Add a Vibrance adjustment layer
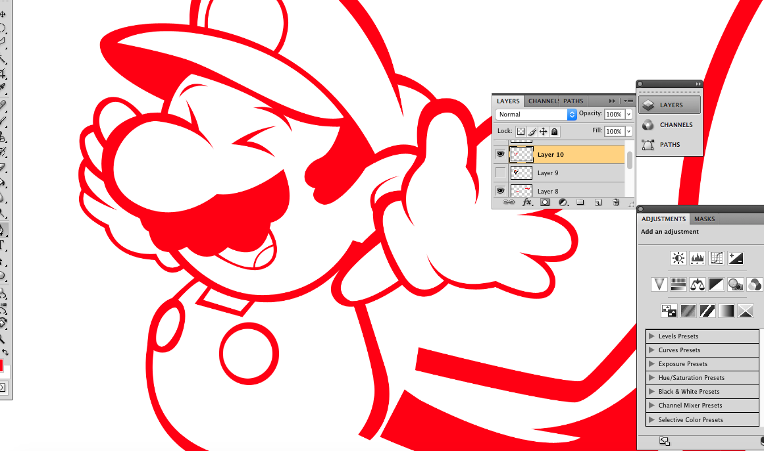 (659, 284)
